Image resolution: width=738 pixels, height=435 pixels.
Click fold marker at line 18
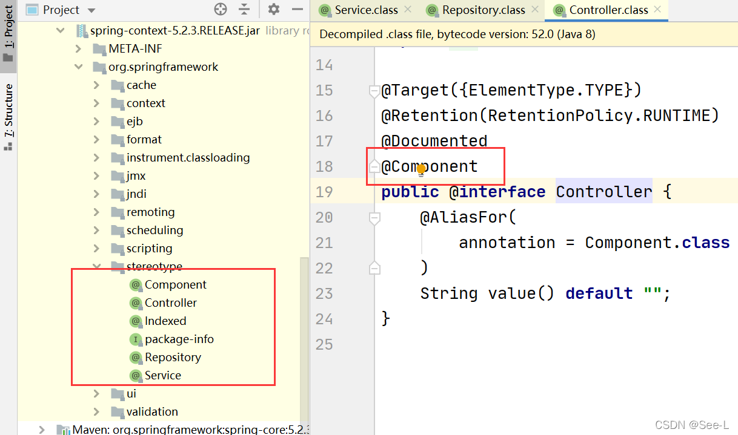click(374, 166)
